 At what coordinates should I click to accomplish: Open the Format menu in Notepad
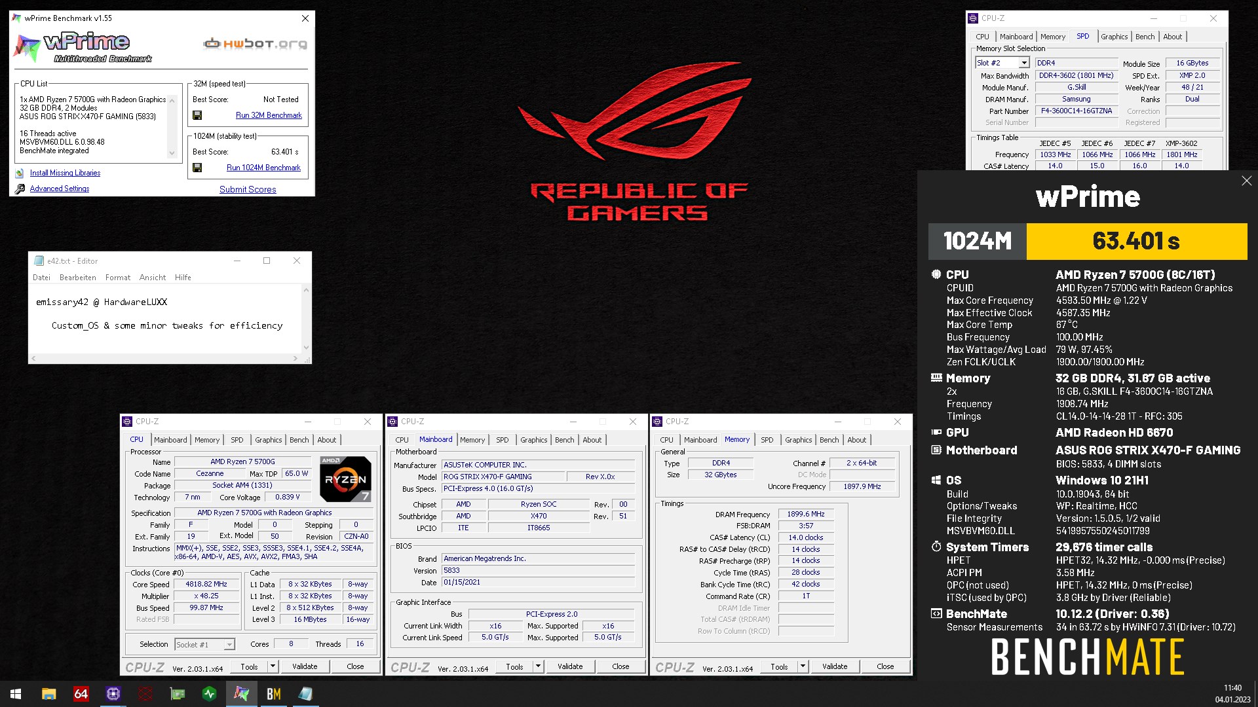(x=118, y=278)
